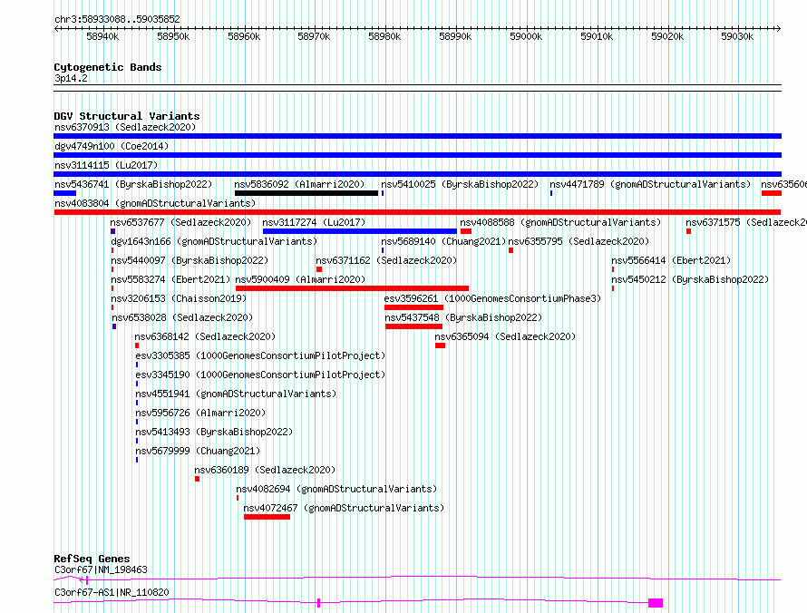This screenshot has height=613, width=807.
Task: Click red block under nsv6365094
Action: [440, 345]
